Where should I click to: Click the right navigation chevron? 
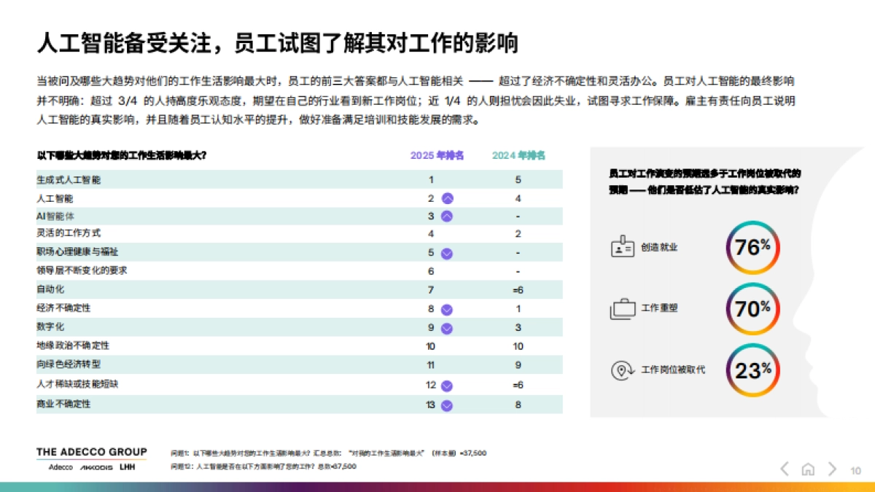pos(833,470)
